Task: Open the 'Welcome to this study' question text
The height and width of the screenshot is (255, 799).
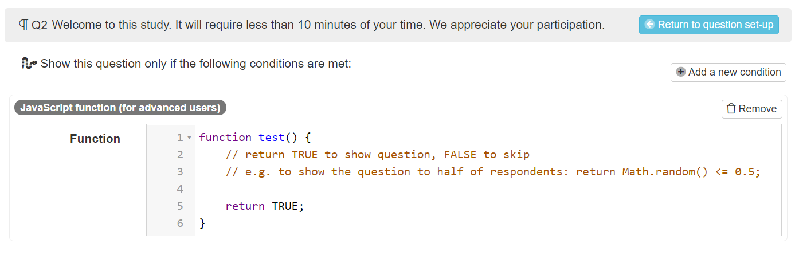Action: click(328, 25)
